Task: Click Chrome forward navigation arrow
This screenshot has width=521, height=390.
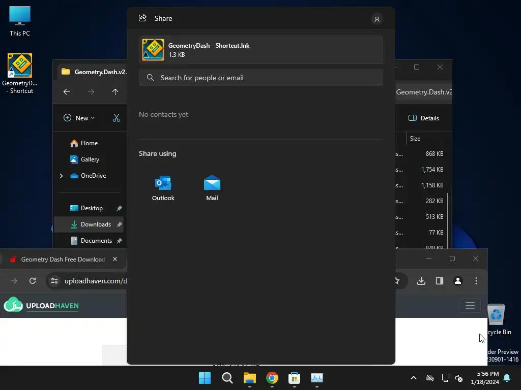Action: click(x=14, y=281)
